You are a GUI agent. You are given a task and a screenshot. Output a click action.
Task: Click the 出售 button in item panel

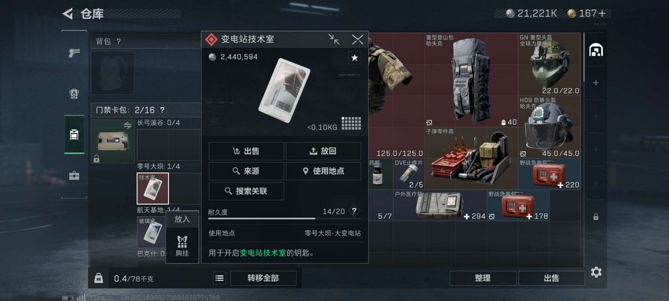coord(246,151)
